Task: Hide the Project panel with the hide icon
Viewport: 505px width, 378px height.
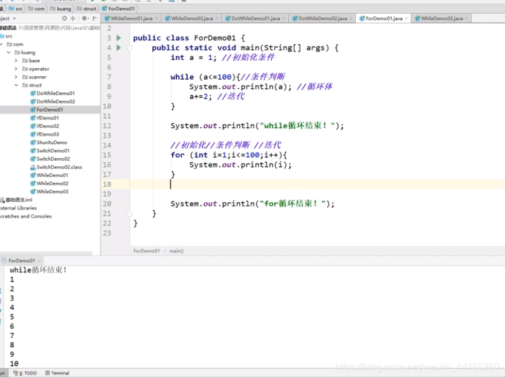Action: pos(95,18)
